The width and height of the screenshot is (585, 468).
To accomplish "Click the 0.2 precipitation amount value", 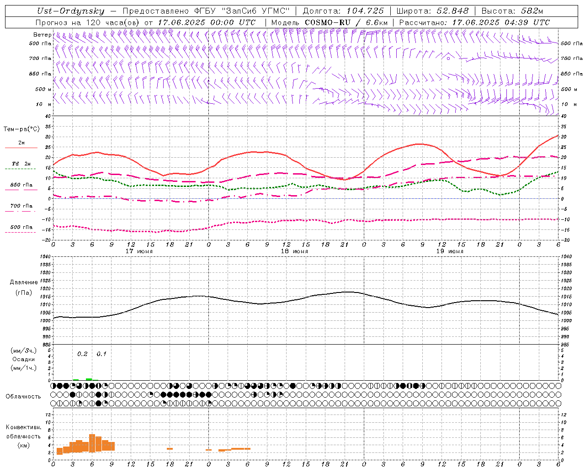I will click(82, 354).
